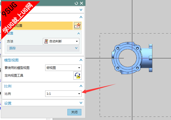Image resolution: width=171 pixels, height=120 pixels.
Task: Launch the orient view tool
Action: 77,76
